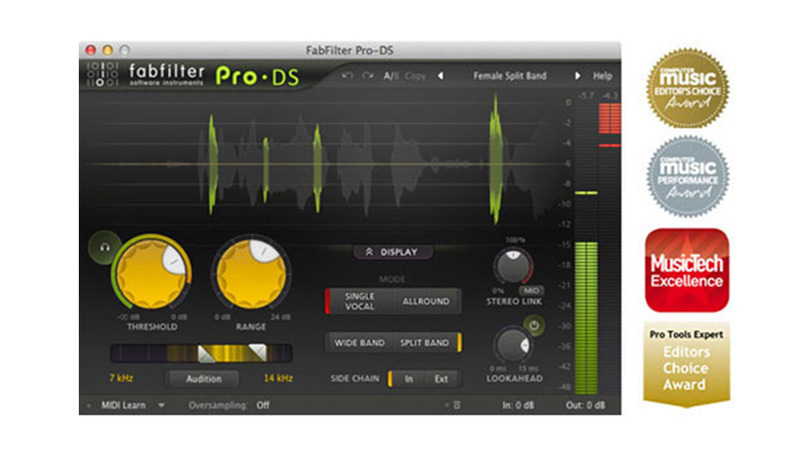Click the Pro Tools Expert Editors Choice badge
This screenshot has height=457, width=806.
tap(686, 364)
